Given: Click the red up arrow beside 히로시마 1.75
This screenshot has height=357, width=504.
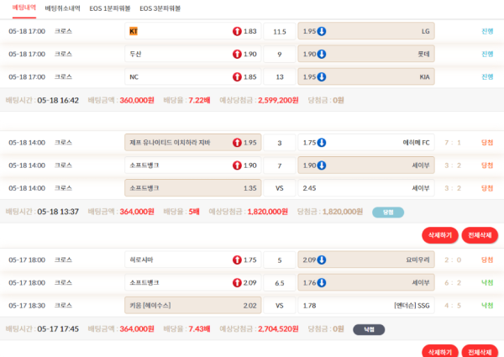Looking at the screenshot, I should pyautogui.click(x=237, y=260).
